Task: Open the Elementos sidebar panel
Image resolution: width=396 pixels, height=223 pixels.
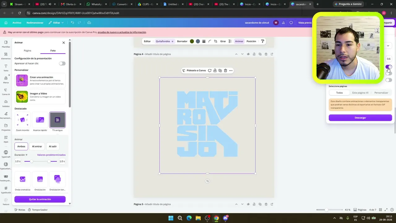Action: (6, 56)
